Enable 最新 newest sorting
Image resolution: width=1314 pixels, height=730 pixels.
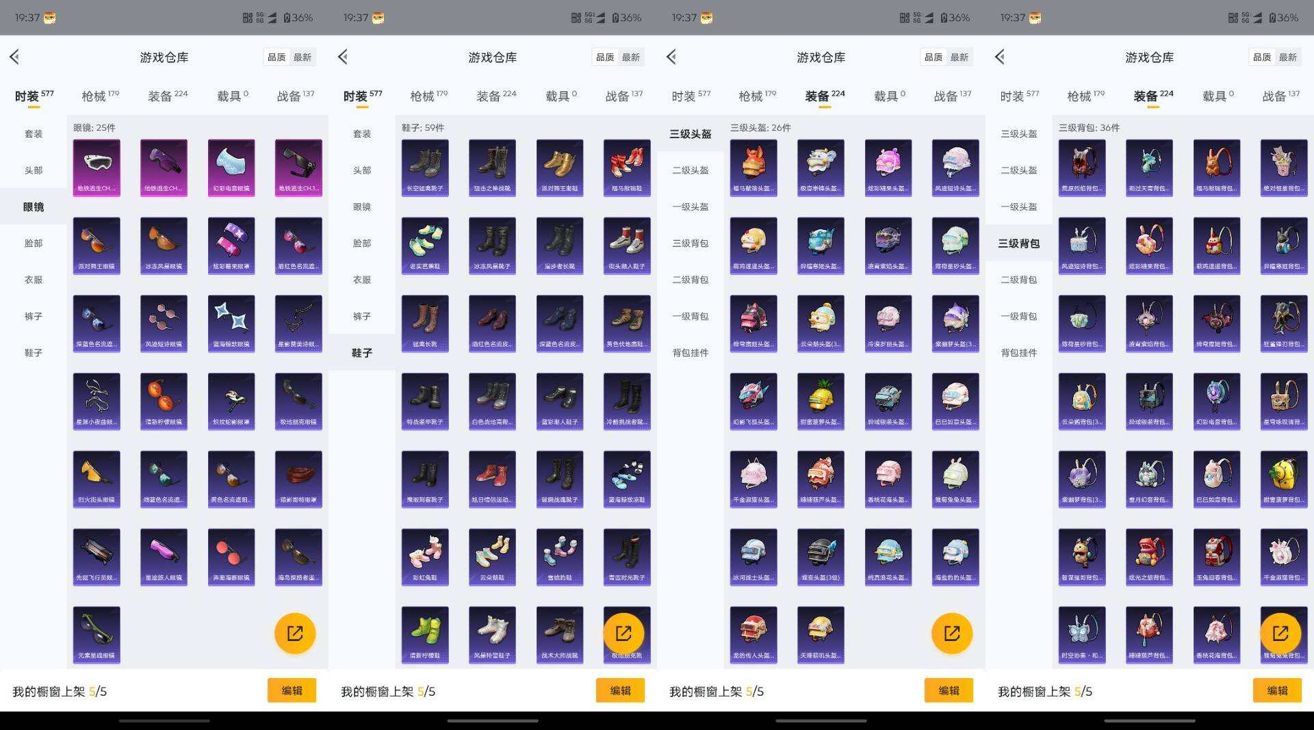coord(302,57)
